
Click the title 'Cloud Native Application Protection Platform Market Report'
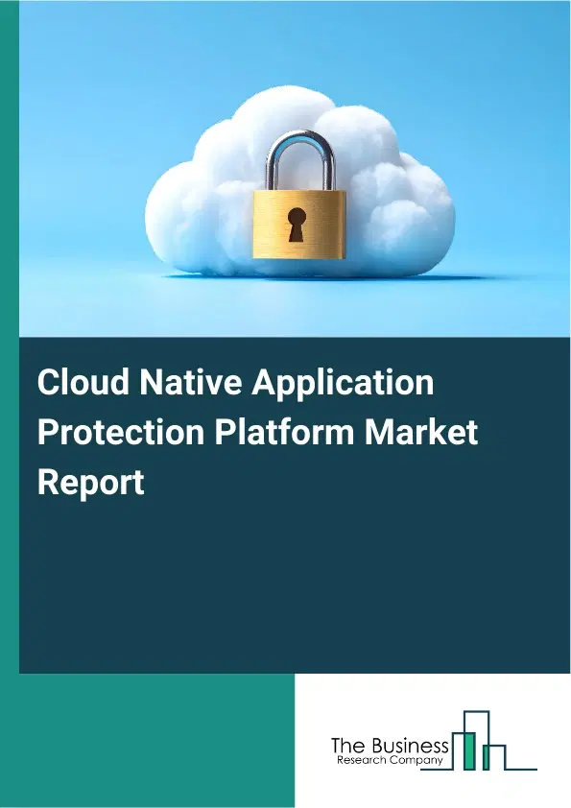[x=258, y=432]
